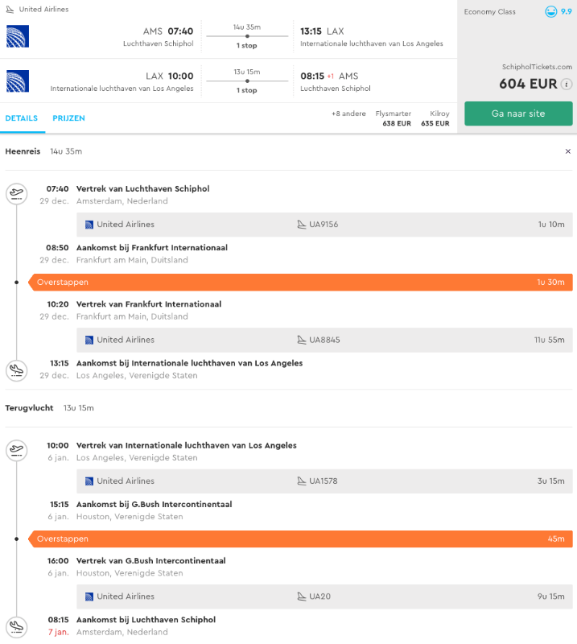Select the Details tab
Viewport: 577px width, 644px height.
(x=22, y=118)
